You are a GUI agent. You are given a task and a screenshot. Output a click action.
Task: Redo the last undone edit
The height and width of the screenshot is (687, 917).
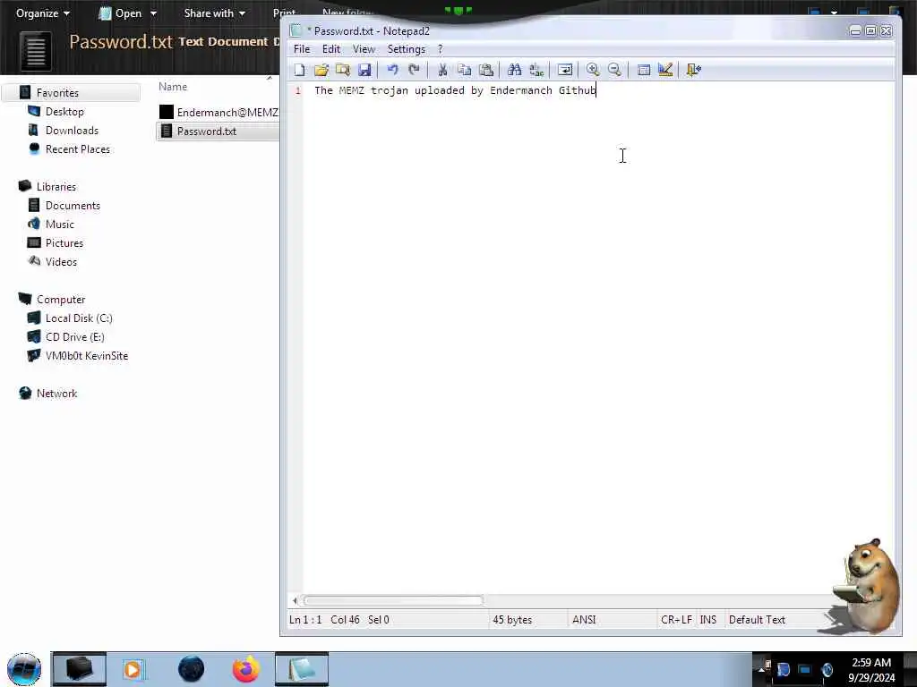click(x=414, y=70)
